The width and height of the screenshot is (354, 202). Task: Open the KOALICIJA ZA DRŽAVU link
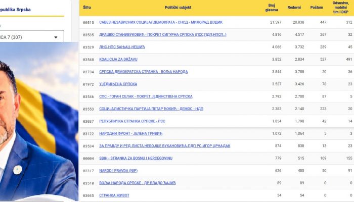118,59
